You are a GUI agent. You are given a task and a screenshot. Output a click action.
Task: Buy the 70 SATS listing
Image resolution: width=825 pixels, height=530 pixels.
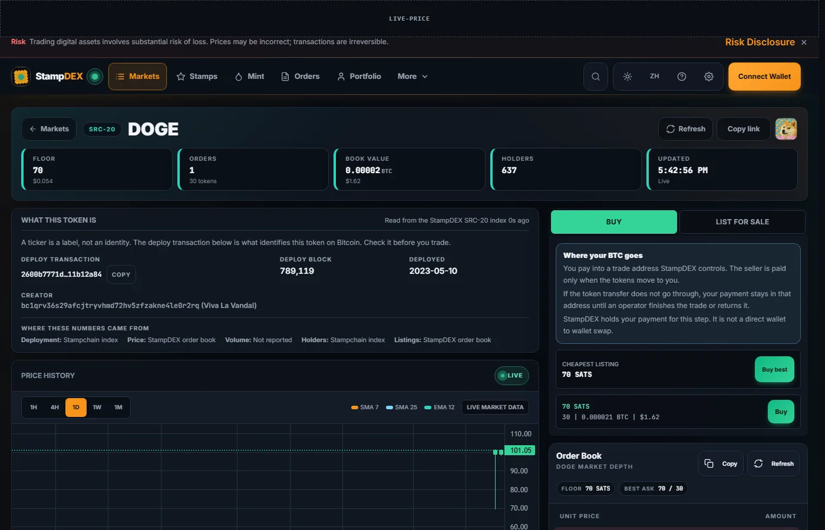(781, 412)
